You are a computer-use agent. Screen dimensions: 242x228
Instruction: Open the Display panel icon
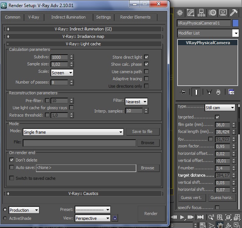point(223,13)
